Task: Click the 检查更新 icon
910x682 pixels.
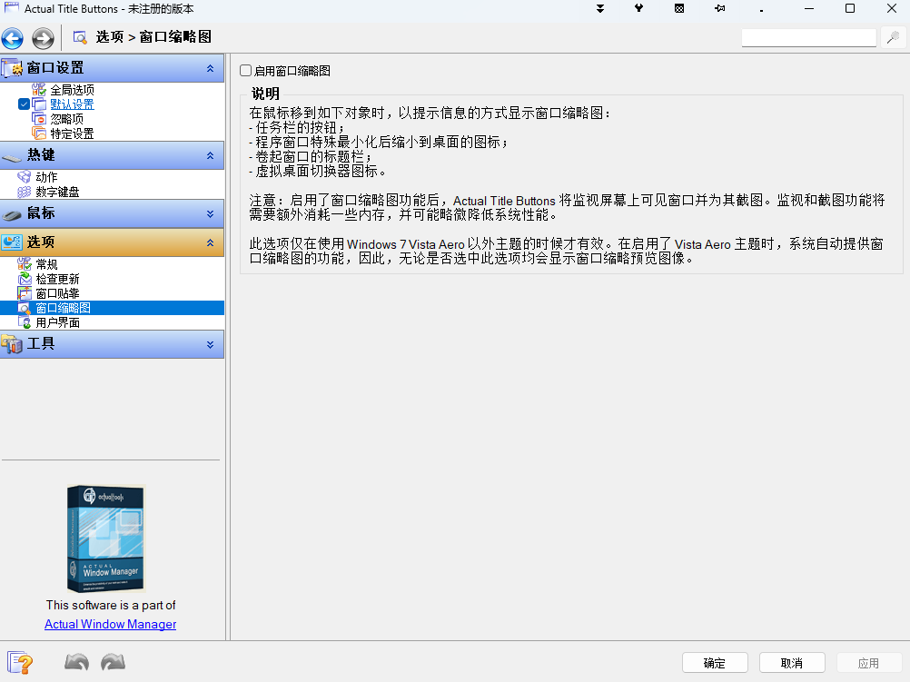Action: pos(25,279)
